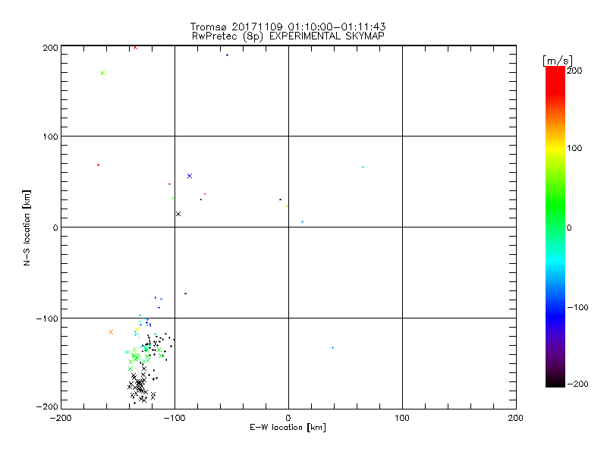Click the N-S axis tick label '-200'

[47, 407]
